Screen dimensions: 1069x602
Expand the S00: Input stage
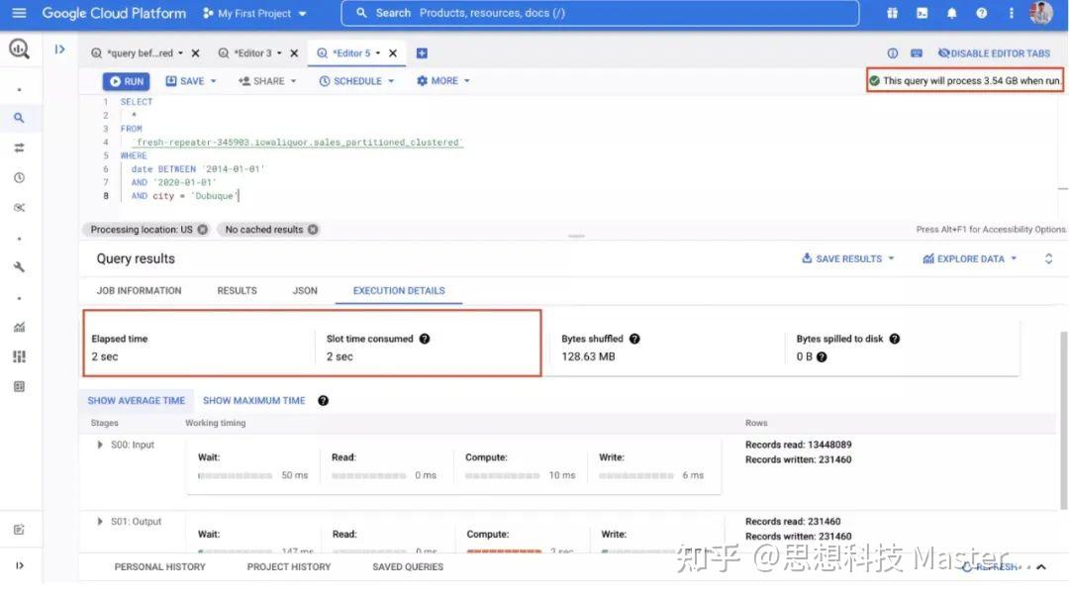coord(100,446)
